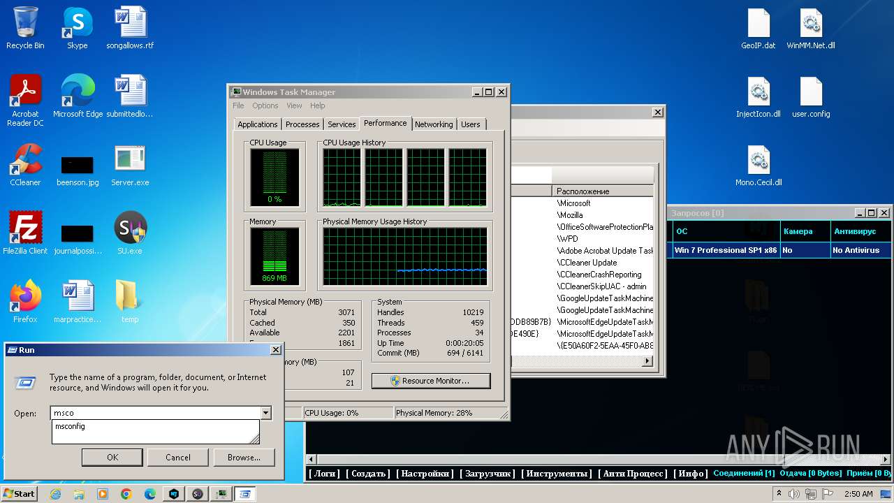Click the Расположение column header
894x503 pixels.
point(603,191)
